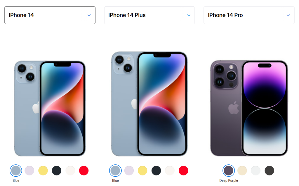This screenshot has height=186, width=299.
Task: Select Deep Purple swatch for iPhone 14 Pro
Action: [229, 170]
